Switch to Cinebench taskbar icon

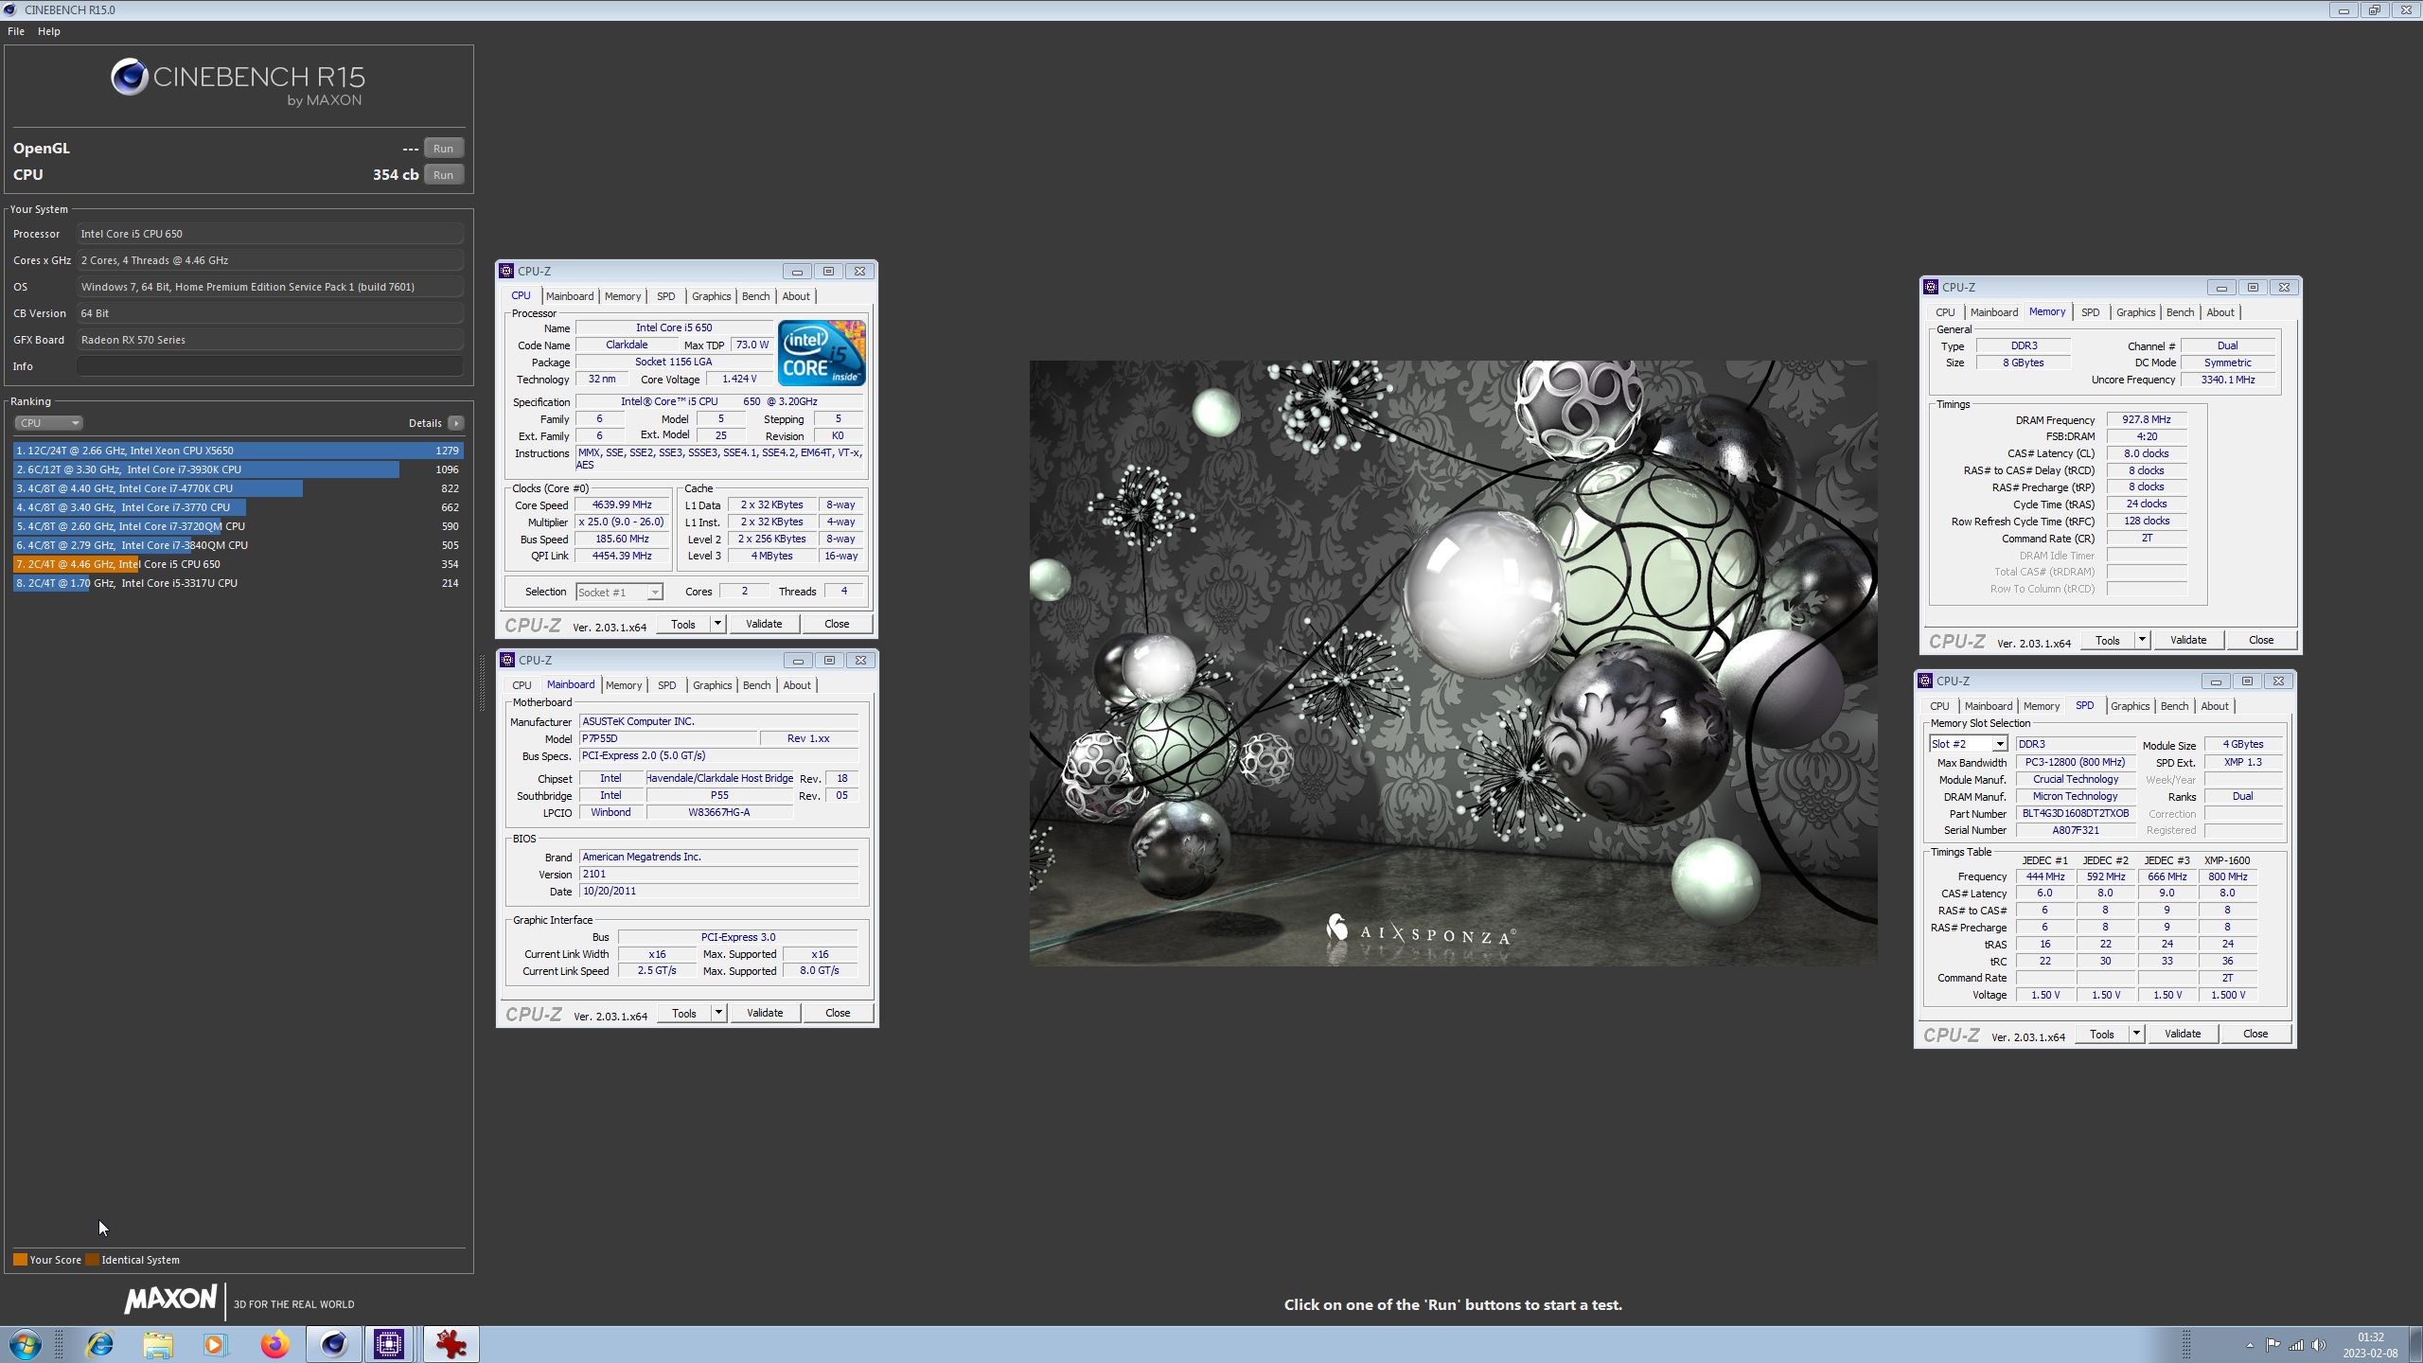coord(333,1344)
